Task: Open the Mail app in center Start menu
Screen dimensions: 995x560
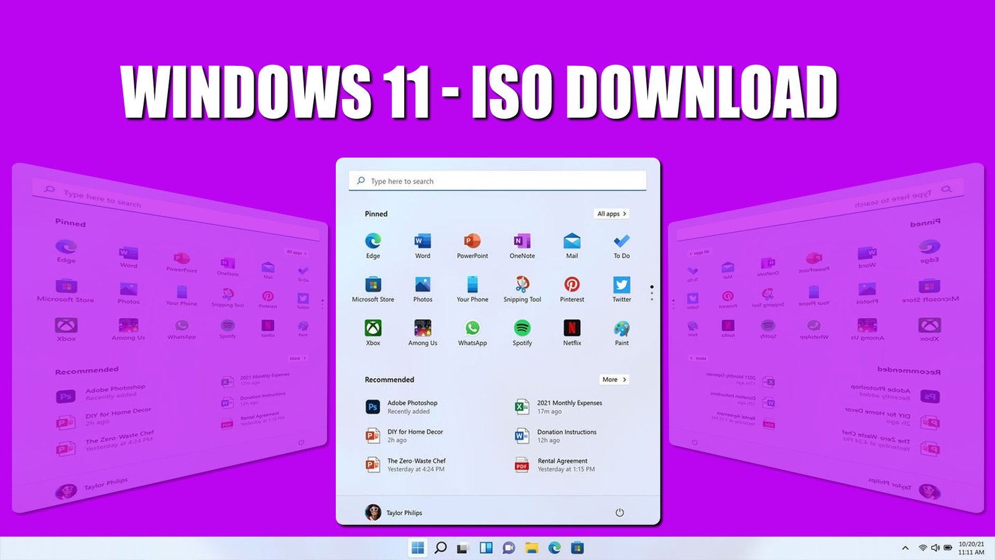Action: point(572,245)
